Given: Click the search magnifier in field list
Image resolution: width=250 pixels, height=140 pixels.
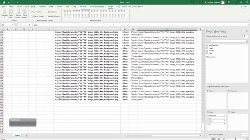Looking at the screenshot, I should pos(247,41).
